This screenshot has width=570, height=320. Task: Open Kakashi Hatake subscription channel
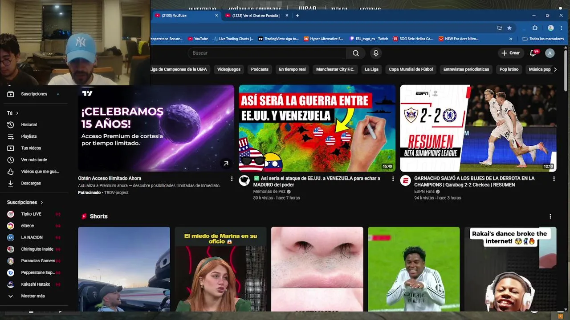click(x=36, y=284)
